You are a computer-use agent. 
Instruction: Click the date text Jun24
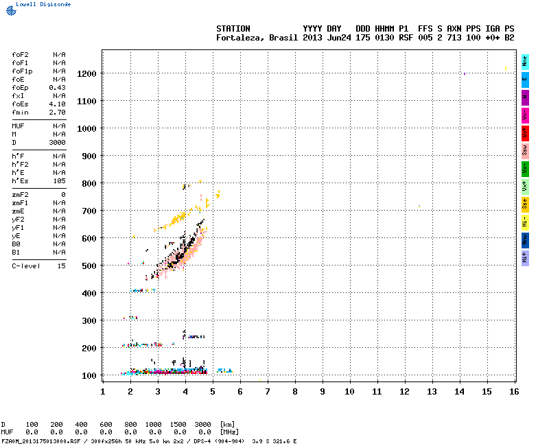point(338,38)
